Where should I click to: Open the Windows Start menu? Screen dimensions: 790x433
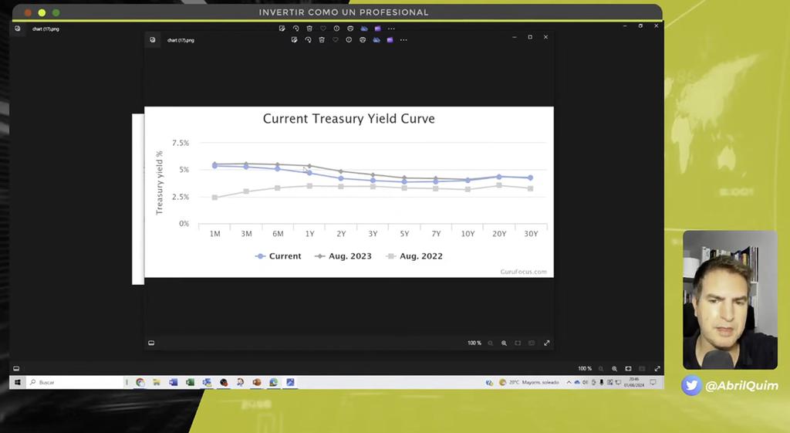pyautogui.click(x=15, y=382)
